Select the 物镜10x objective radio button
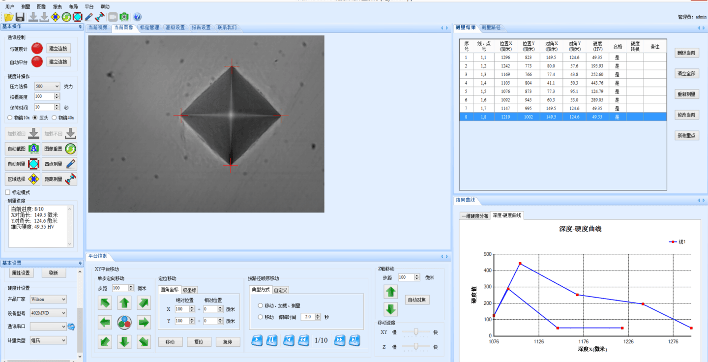This screenshot has width=708, height=362. click(x=10, y=118)
